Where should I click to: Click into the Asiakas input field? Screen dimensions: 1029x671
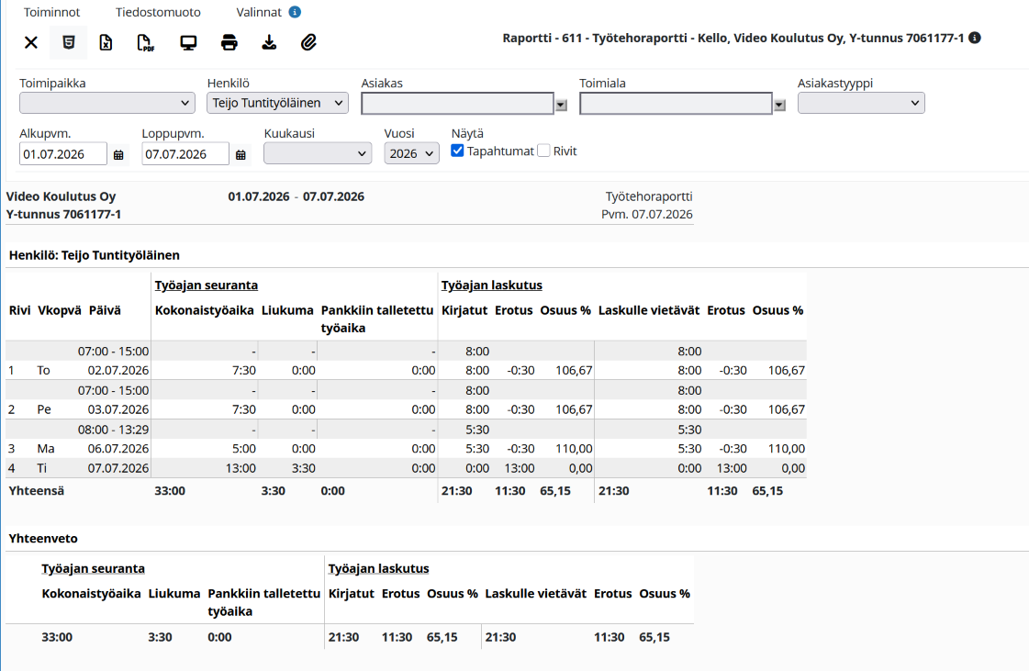[457, 104]
